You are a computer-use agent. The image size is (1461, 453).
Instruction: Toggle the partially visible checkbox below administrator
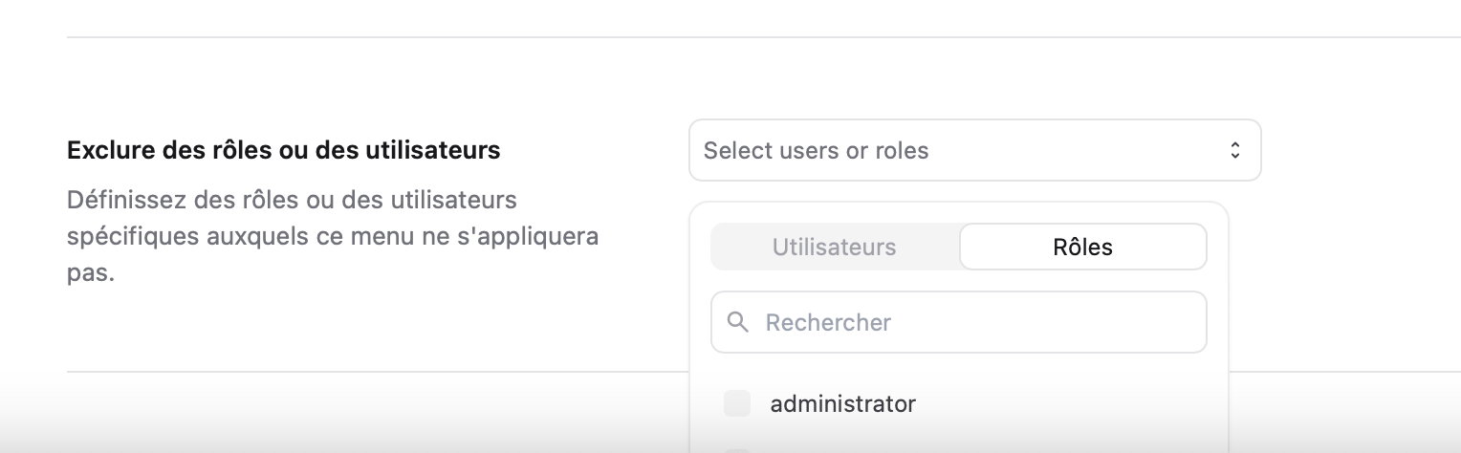tap(737, 450)
